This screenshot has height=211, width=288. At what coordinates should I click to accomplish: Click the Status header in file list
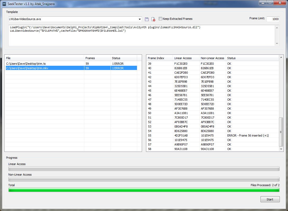coord(124,58)
